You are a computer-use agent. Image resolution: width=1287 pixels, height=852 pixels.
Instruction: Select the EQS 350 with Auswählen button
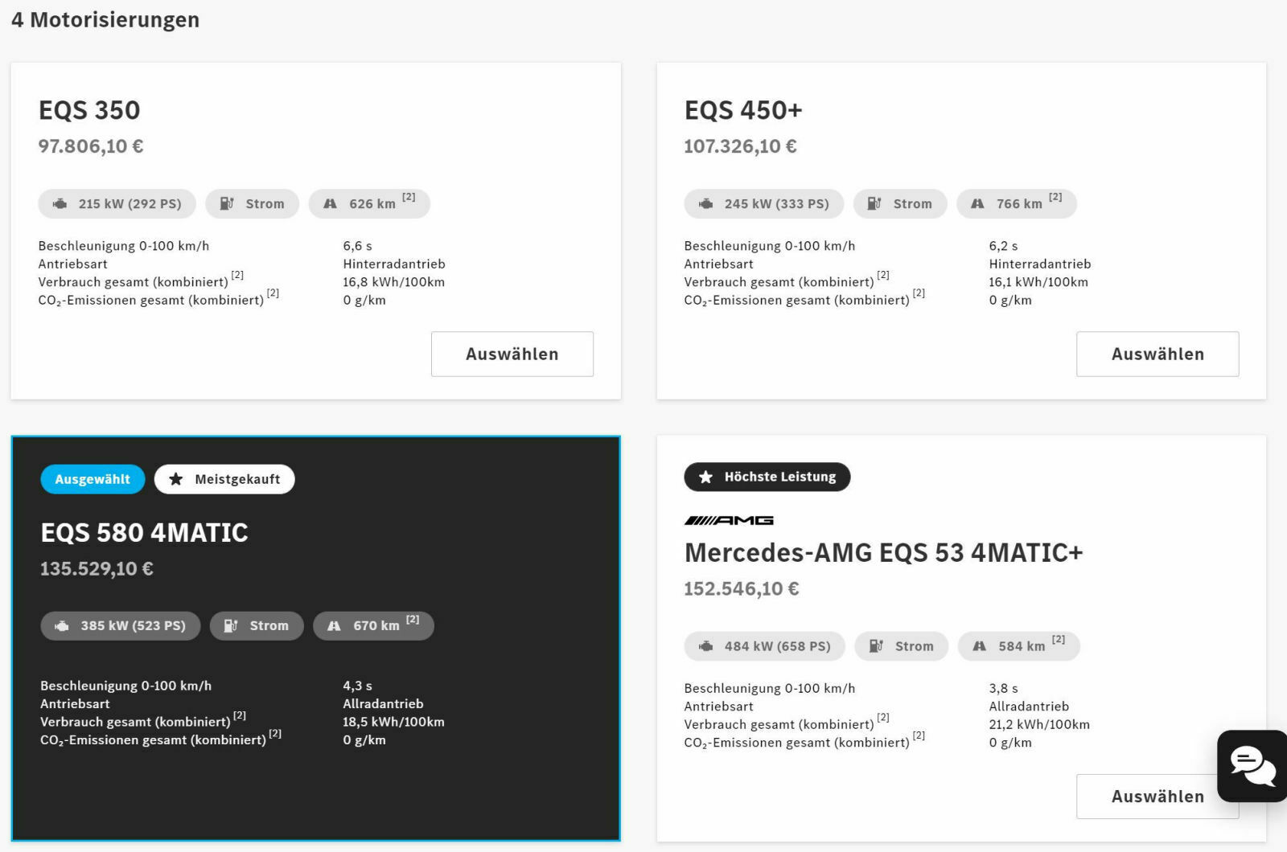[x=512, y=354]
